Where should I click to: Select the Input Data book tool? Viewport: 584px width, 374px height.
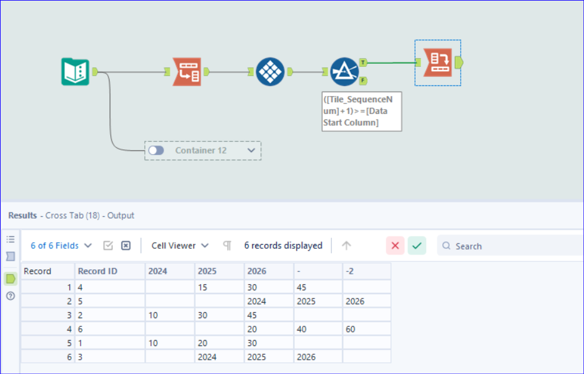(75, 72)
